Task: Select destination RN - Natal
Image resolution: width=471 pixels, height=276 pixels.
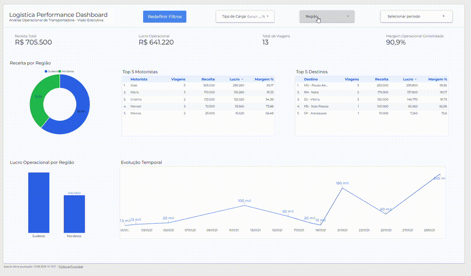Action: [311, 93]
